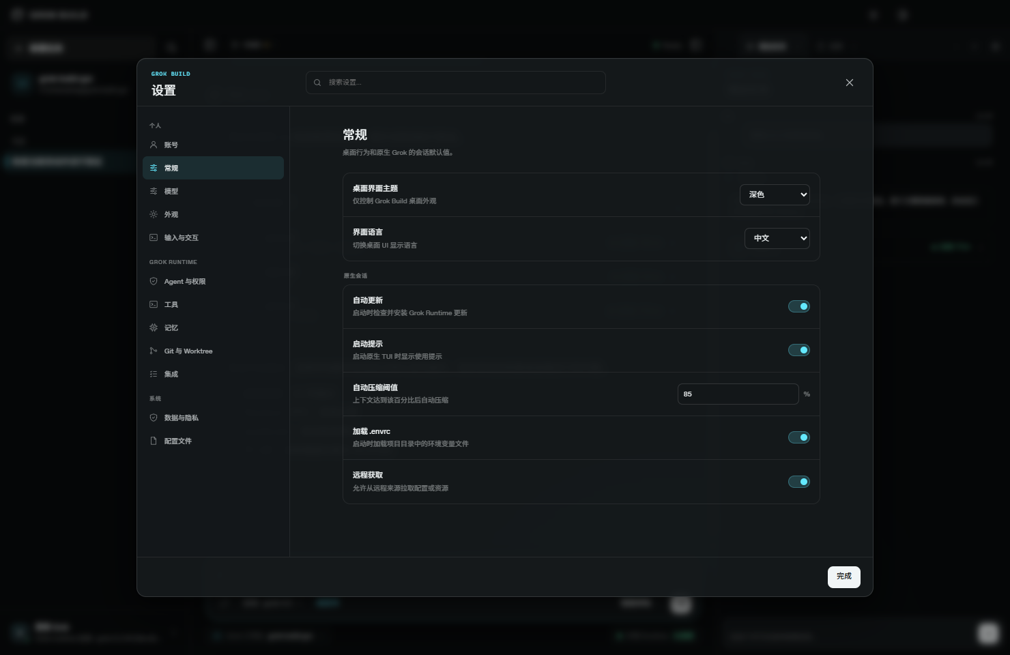Click the 界面语言 label
This screenshot has width=1010, height=655.
tap(368, 232)
